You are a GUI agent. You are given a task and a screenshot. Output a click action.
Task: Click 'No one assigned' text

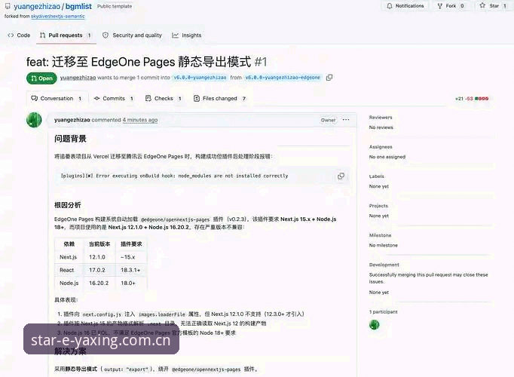point(387,157)
